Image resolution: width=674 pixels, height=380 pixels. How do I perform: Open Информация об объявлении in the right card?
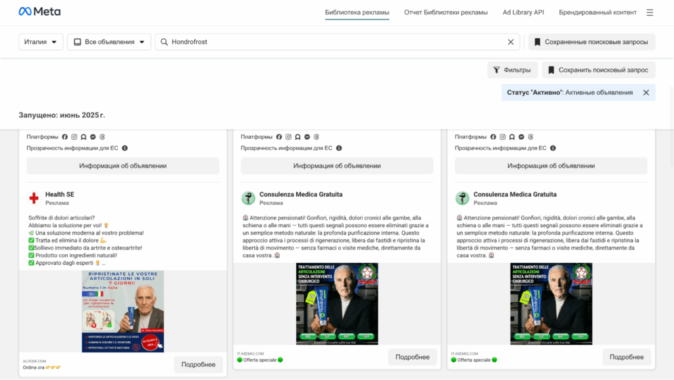[x=551, y=165]
